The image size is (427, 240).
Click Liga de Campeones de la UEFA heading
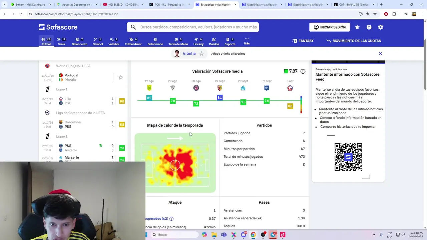[80, 113]
